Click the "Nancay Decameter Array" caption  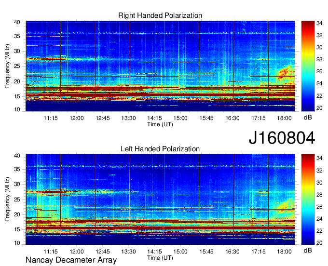(x=71, y=260)
